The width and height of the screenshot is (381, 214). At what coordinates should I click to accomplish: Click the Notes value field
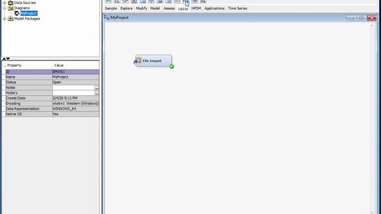(x=73, y=87)
